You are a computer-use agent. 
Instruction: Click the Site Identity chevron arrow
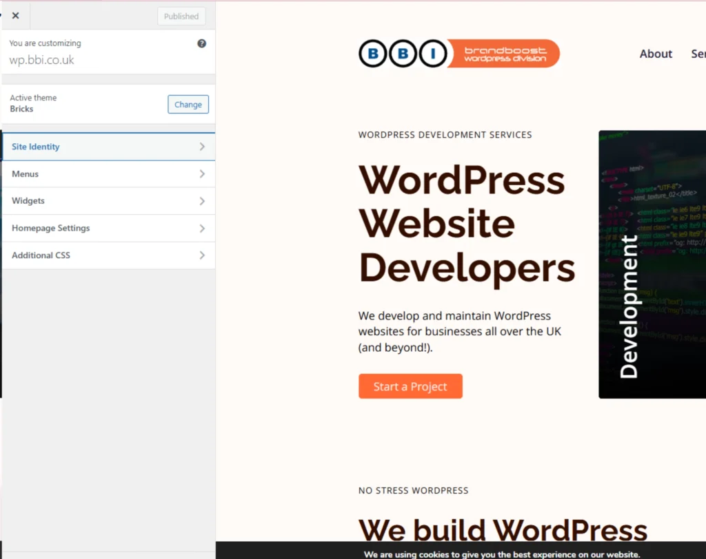click(202, 146)
